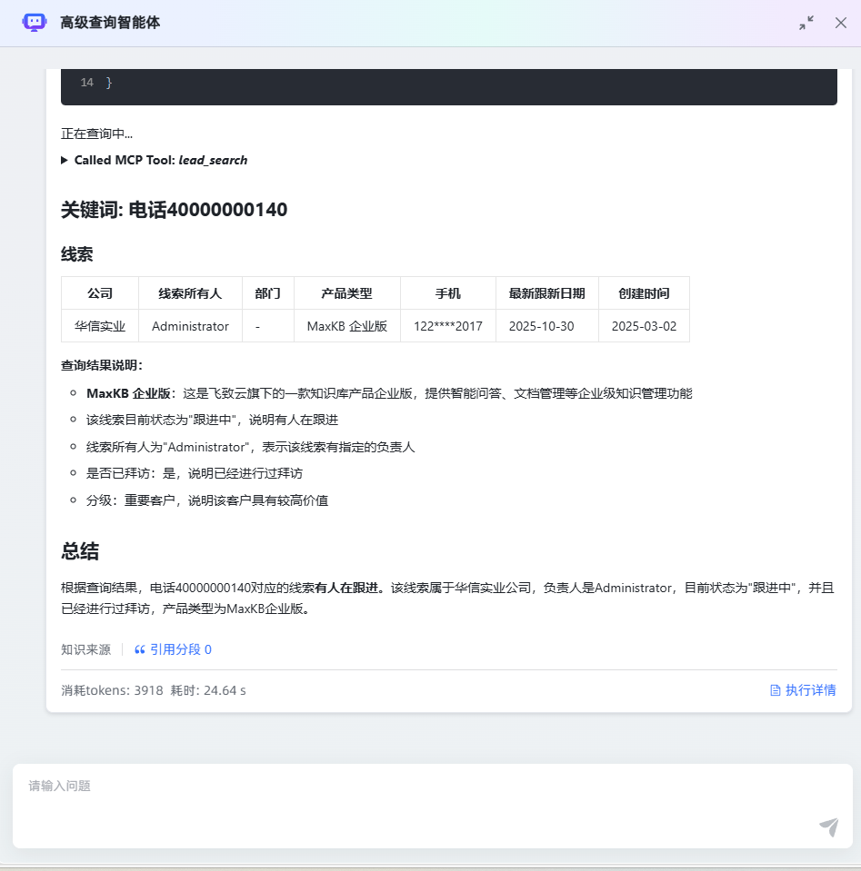
Task: Click the 查询结果说明 label
Action: [102, 365]
